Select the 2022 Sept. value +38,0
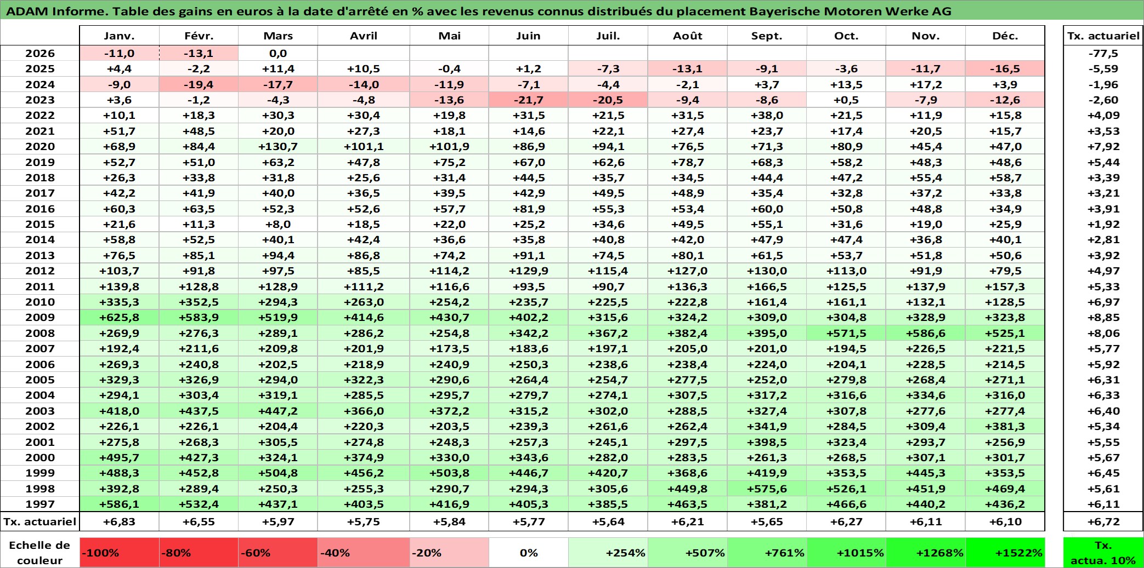 click(x=767, y=115)
